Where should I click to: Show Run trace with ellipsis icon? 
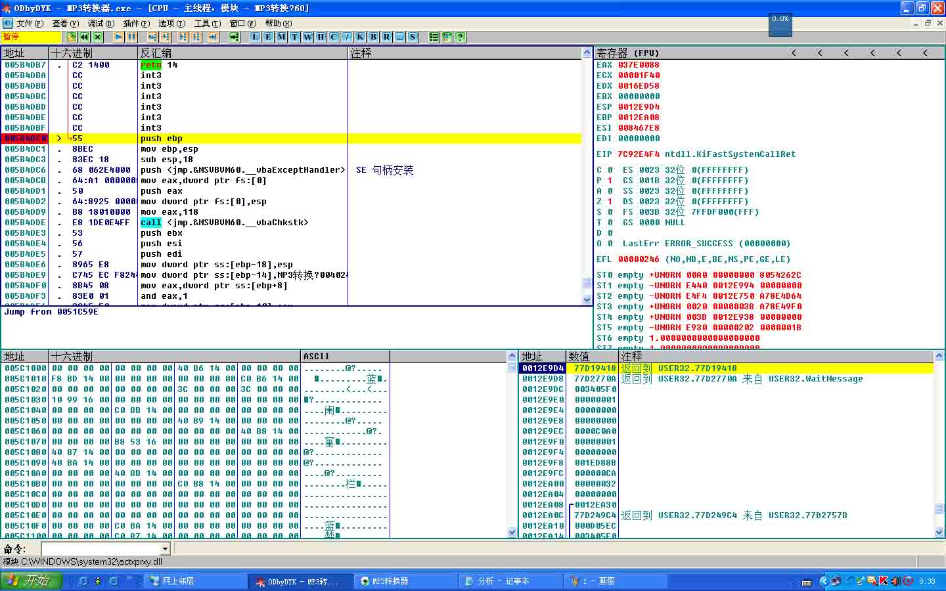399,37
